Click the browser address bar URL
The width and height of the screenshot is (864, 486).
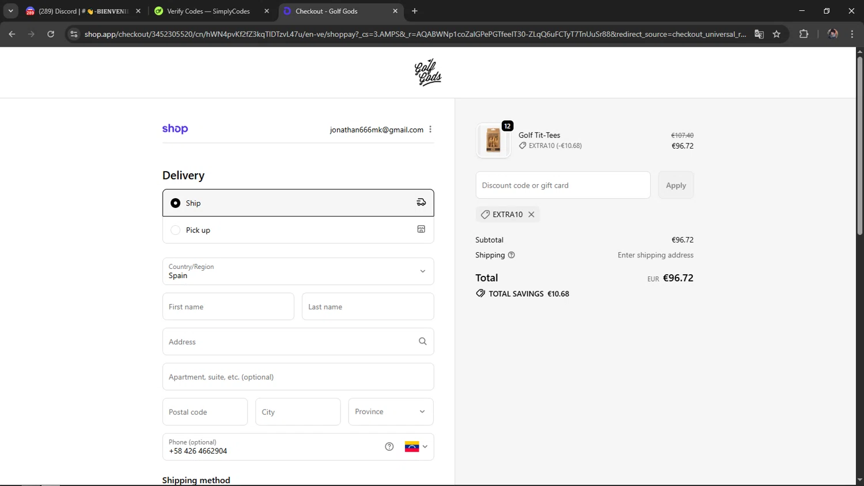[x=415, y=34]
